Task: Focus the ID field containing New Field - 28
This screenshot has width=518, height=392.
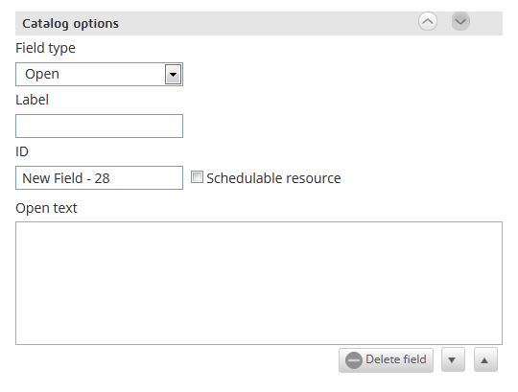Action: [99, 178]
